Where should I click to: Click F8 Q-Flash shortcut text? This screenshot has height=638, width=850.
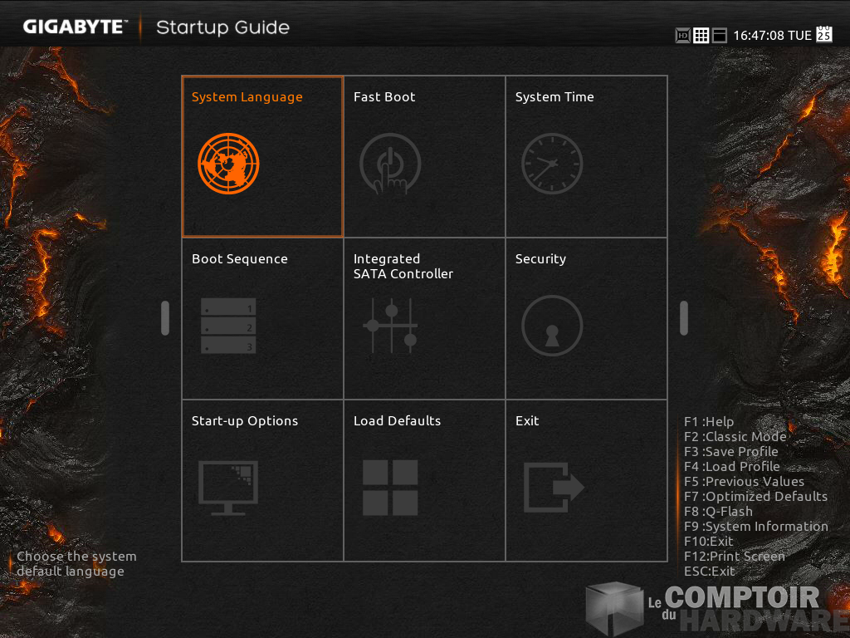pos(718,512)
